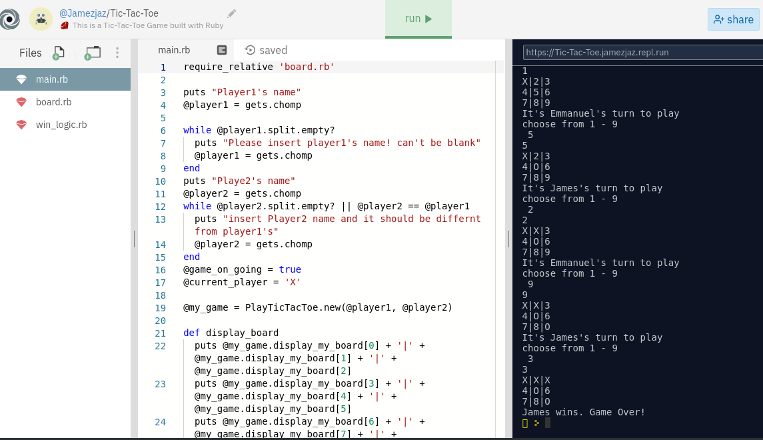Click the "@current_player = 'X'" line
The height and width of the screenshot is (440, 763).
(x=242, y=282)
